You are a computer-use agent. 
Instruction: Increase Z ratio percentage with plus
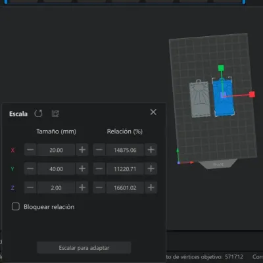coord(151,187)
